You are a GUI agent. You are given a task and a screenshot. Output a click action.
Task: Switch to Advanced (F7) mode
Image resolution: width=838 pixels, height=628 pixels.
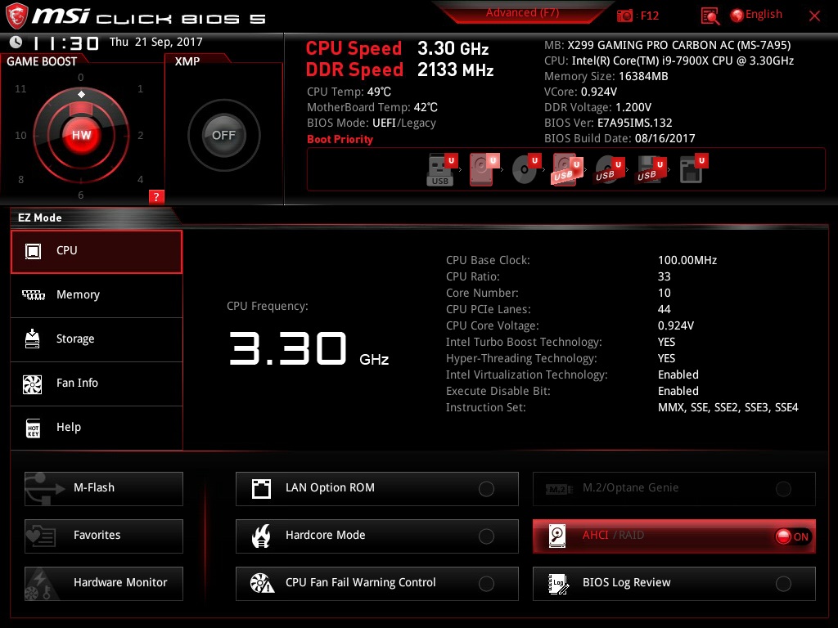522,13
